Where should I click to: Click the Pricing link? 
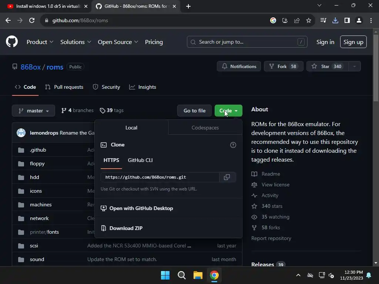click(x=154, y=42)
